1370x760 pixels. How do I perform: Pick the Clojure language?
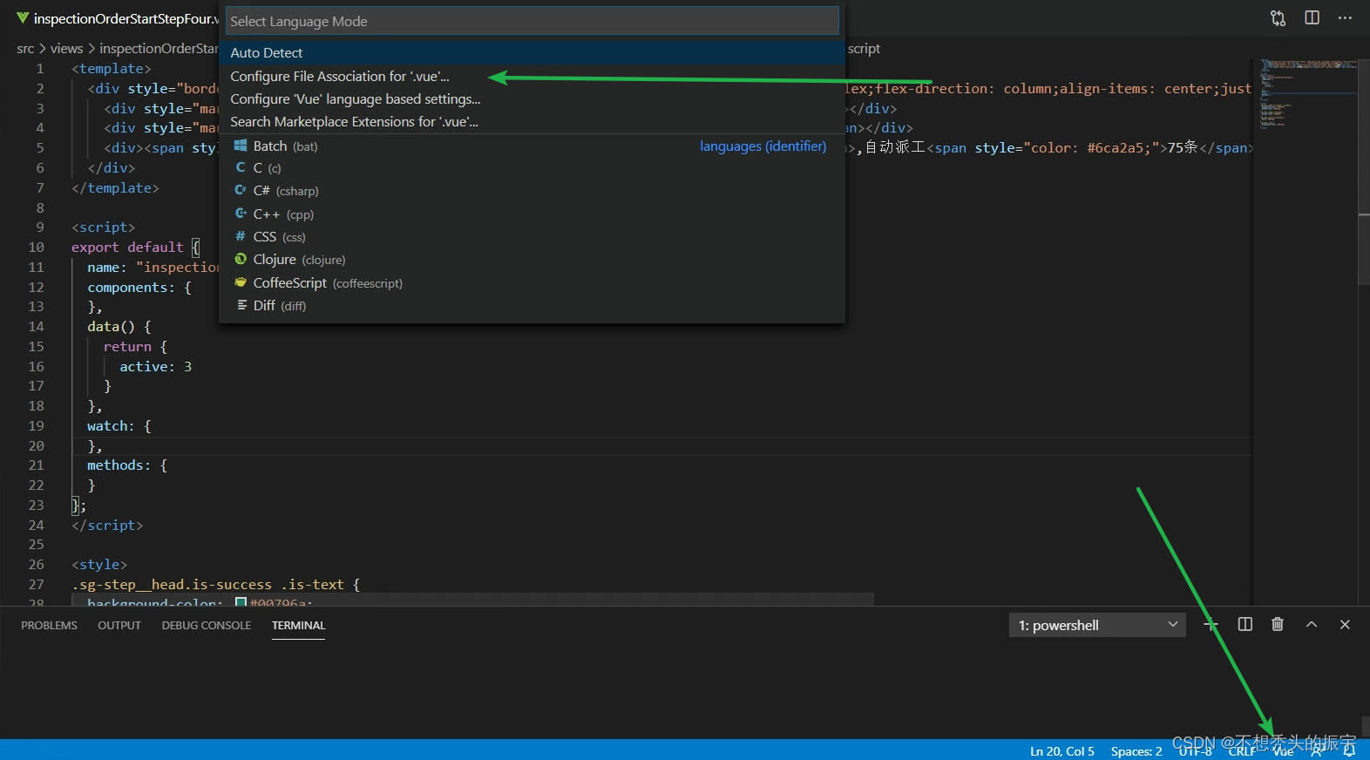click(532, 260)
